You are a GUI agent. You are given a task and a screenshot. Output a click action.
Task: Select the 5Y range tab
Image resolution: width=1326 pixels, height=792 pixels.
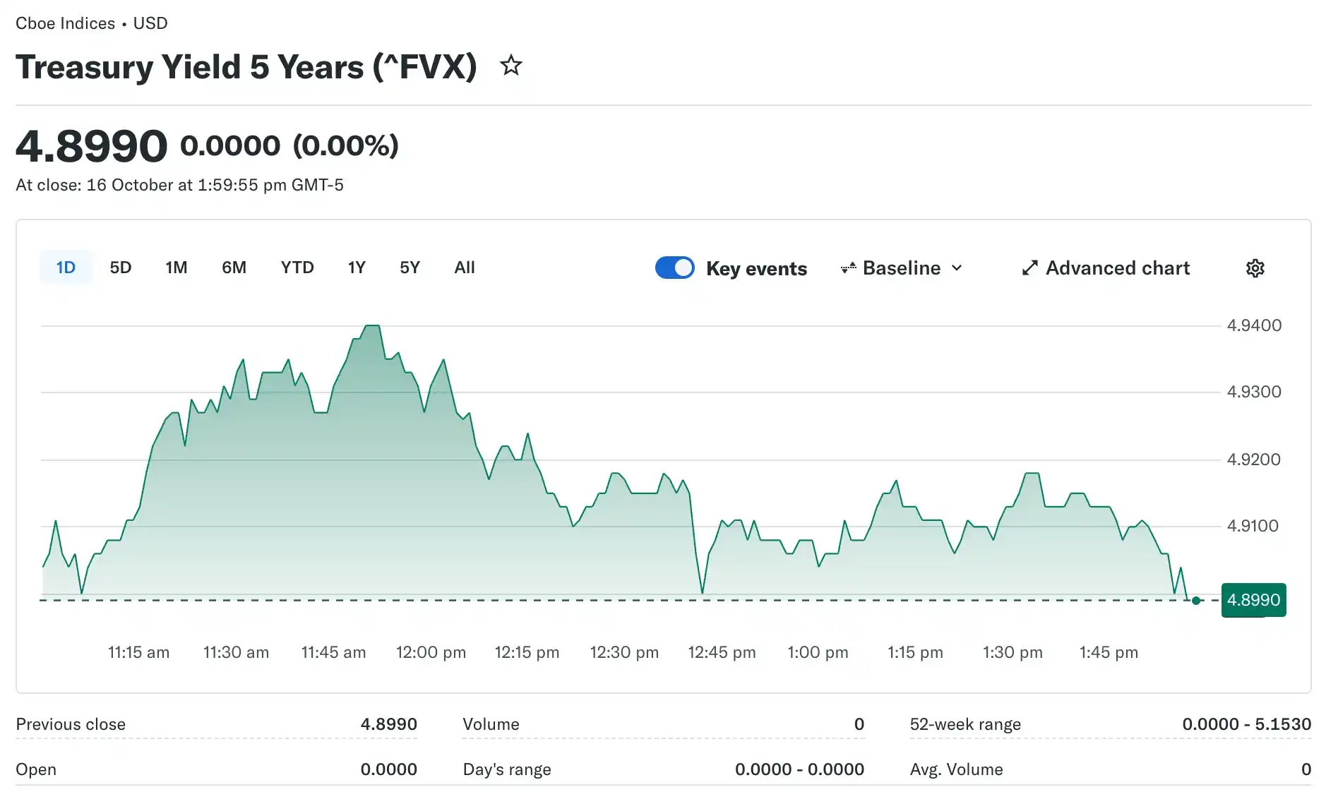(410, 268)
